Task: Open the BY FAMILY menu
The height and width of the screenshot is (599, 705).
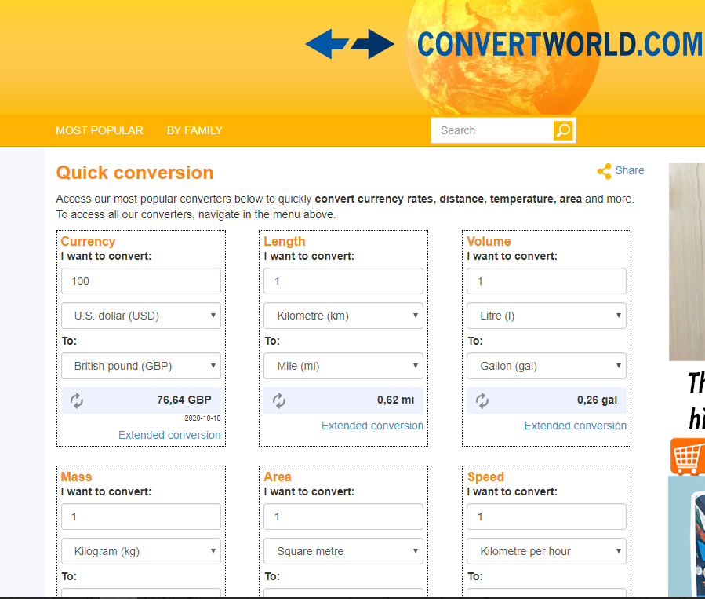Action: [194, 130]
